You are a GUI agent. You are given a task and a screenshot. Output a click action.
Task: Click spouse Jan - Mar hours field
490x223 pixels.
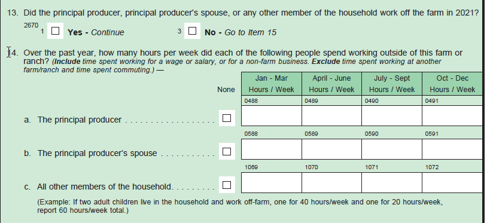click(272, 149)
